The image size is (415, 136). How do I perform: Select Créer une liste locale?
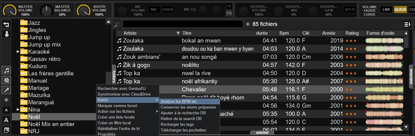(128, 117)
